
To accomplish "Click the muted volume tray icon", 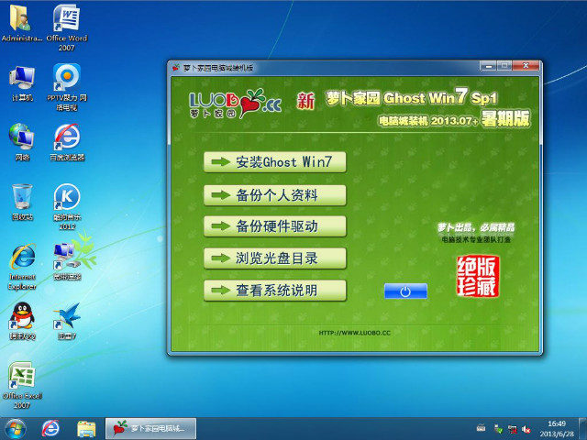I will click(x=526, y=429).
